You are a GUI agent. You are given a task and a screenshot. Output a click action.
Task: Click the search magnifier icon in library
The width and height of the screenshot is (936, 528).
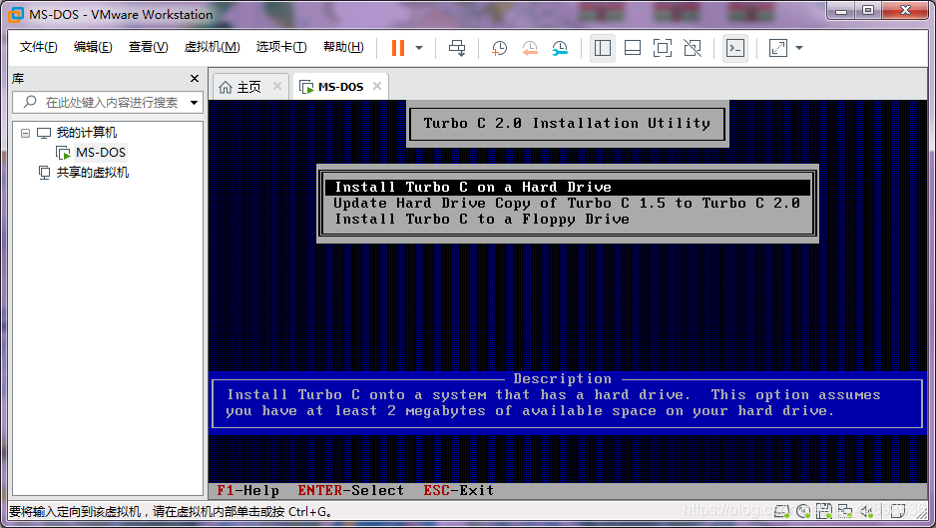[x=30, y=102]
